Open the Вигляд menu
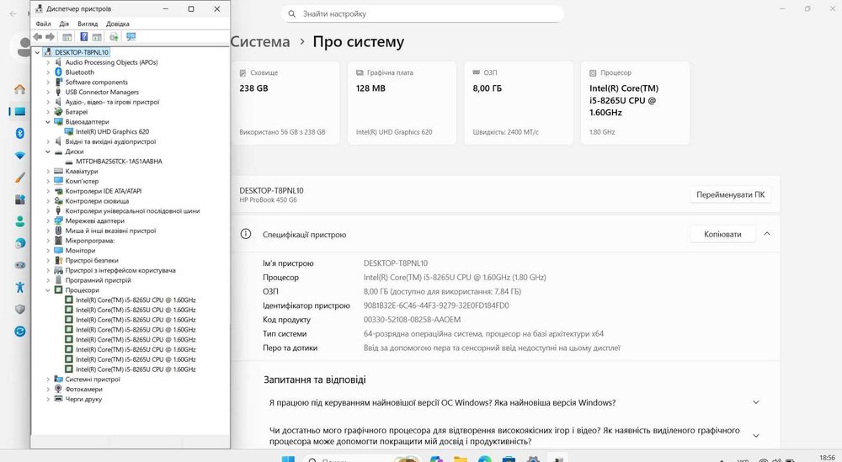Viewport: 842px width, 462px height. (88, 24)
